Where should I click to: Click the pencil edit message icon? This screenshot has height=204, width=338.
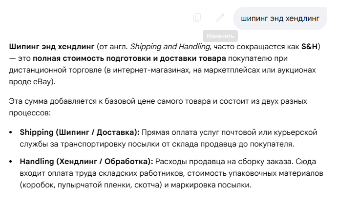tap(220, 18)
